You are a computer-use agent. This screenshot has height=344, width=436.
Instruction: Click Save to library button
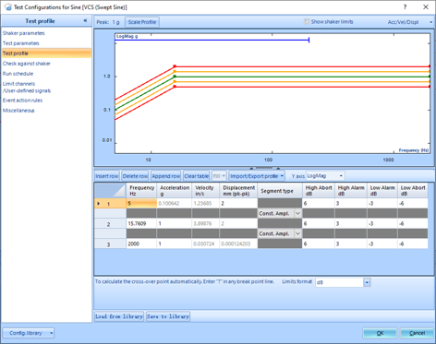click(x=168, y=316)
